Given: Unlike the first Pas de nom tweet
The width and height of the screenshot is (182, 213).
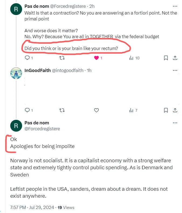Looking at the screenshot, I should click(x=96, y=58).
